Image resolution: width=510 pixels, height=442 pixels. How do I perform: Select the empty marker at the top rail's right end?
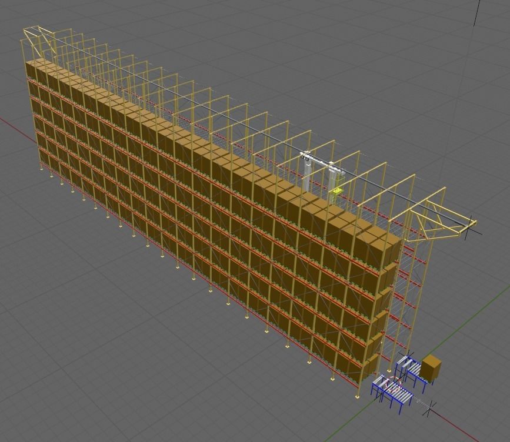click(468, 227)
